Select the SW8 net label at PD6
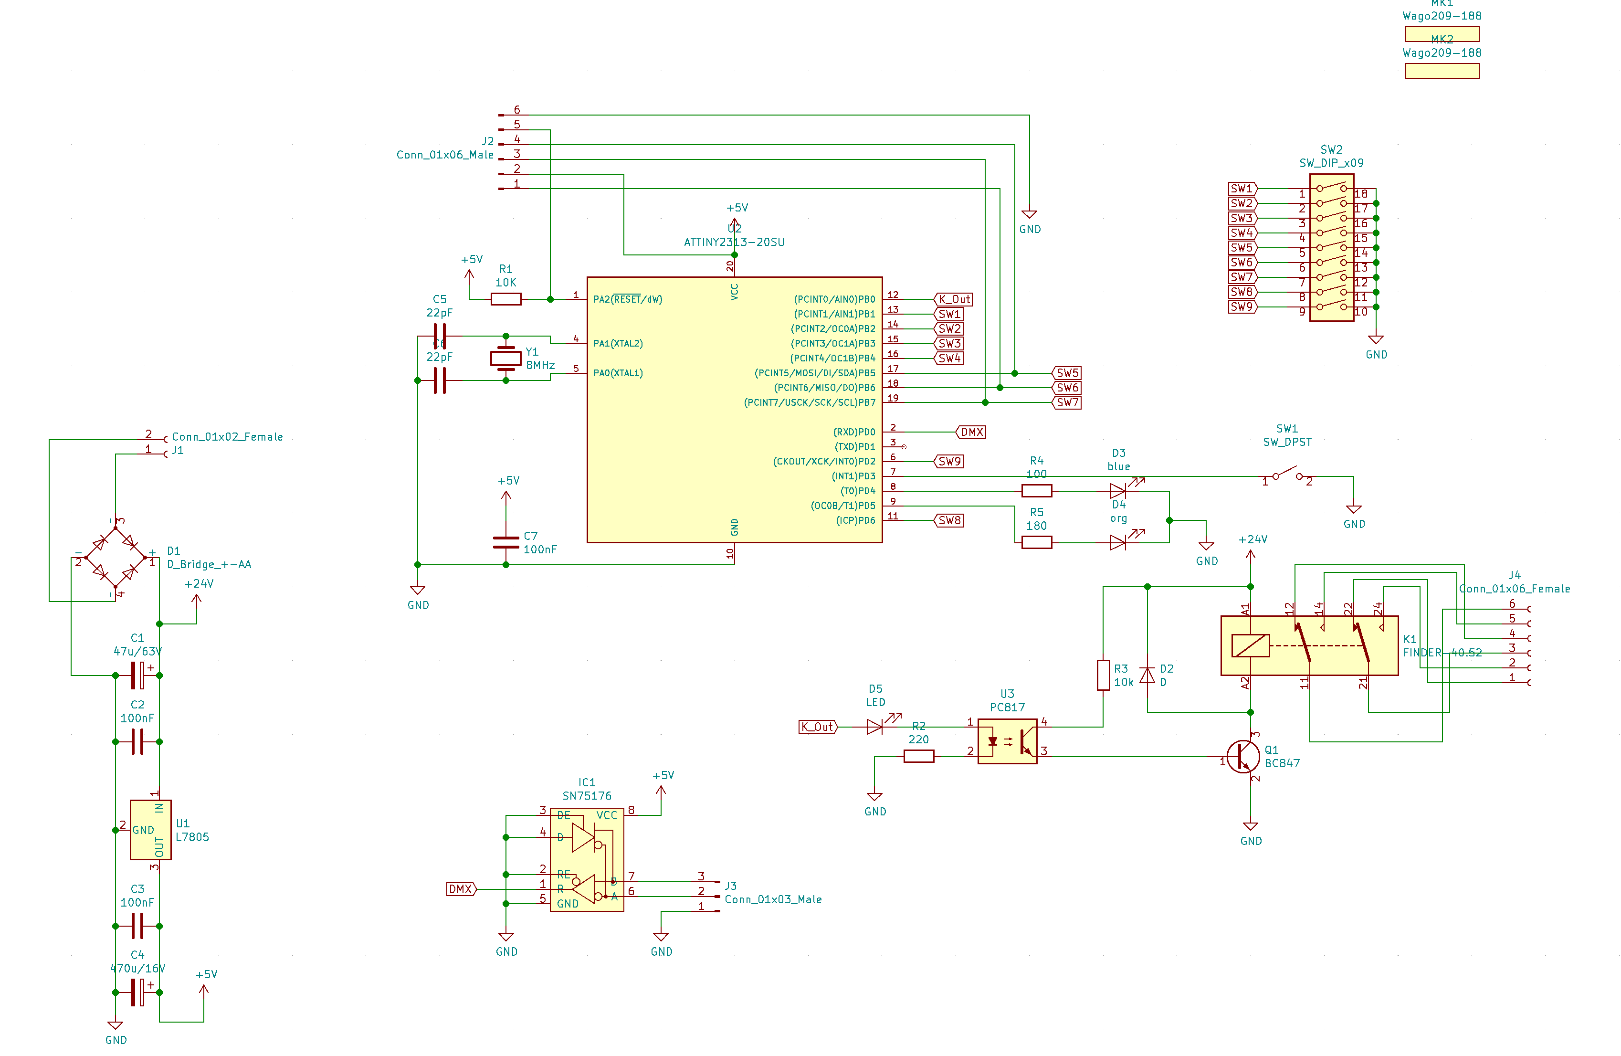The height and width of the screenshot is (1056, 1621). 948,520
